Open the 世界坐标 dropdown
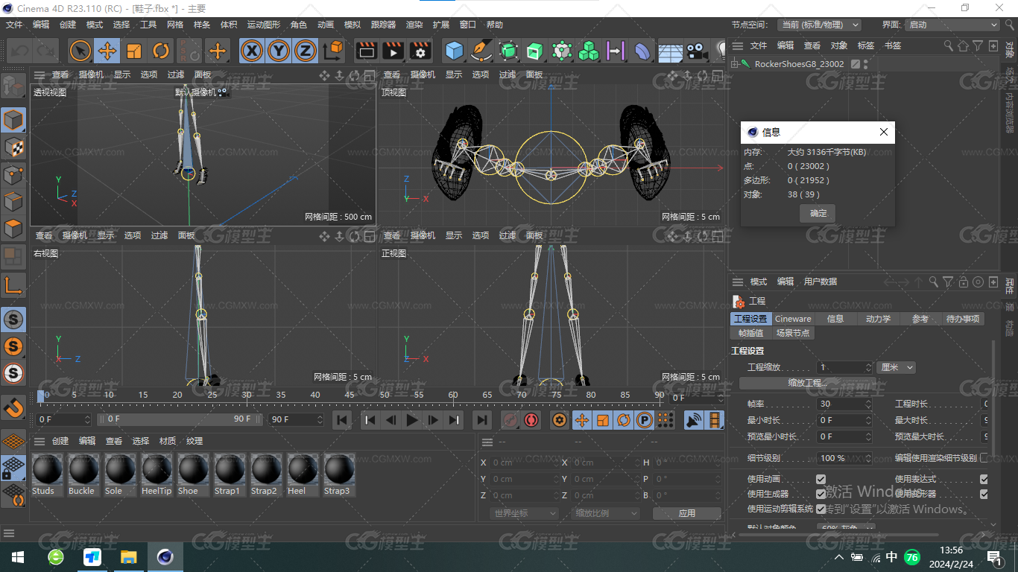The height and width of the screenshot is (572, 1018). (x=525, y=513)
